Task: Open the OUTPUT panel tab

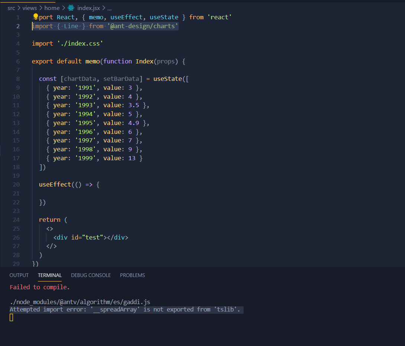Action: point(19,275)
